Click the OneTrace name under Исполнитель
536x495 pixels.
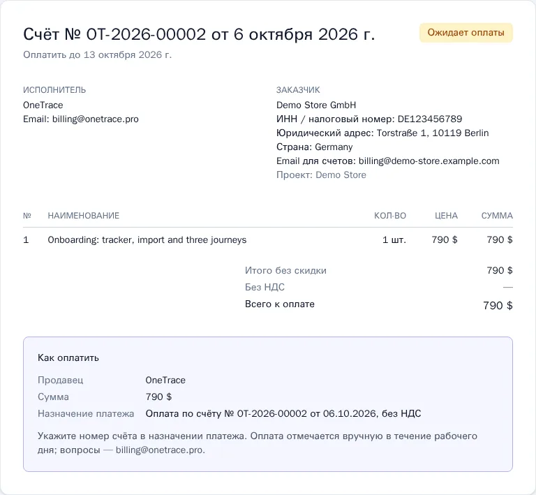[x=43, y=105]
